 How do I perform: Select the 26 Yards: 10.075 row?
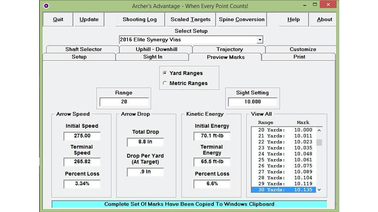click(x=283, y=166)
